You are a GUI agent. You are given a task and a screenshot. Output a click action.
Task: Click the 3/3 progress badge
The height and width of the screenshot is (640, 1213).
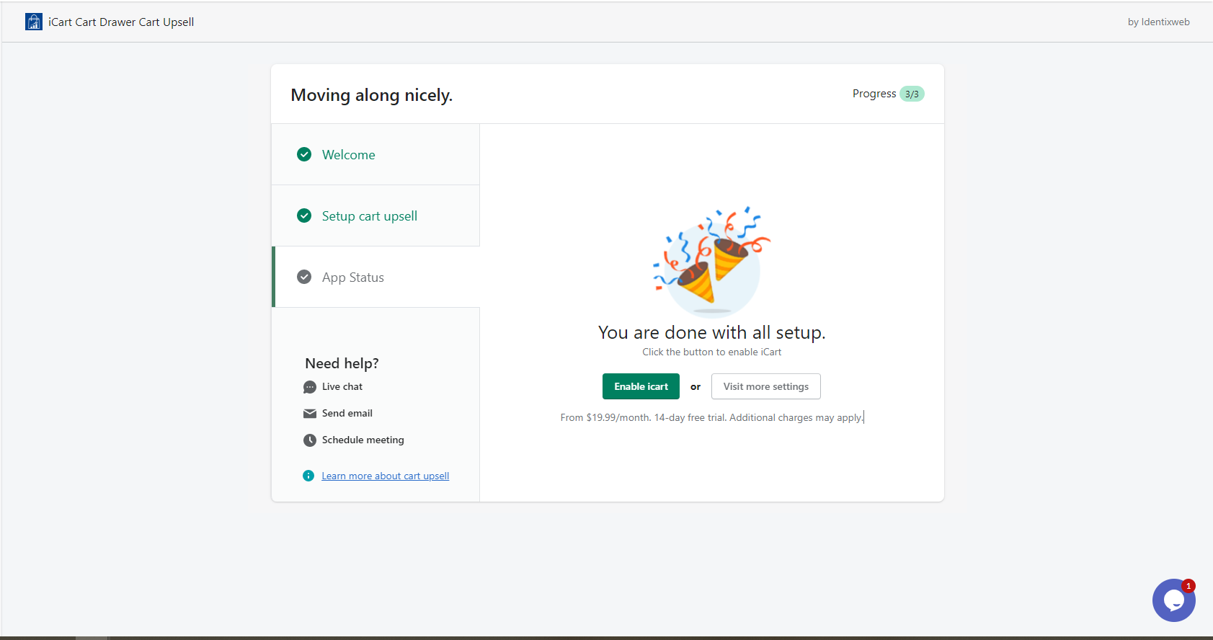912,94
